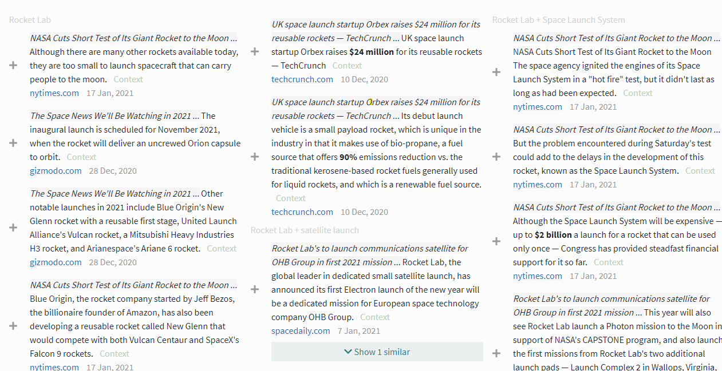Open spacedaily.com source link
The width and height of the screenshot is (722, 371).
click(x=301, y=331)
